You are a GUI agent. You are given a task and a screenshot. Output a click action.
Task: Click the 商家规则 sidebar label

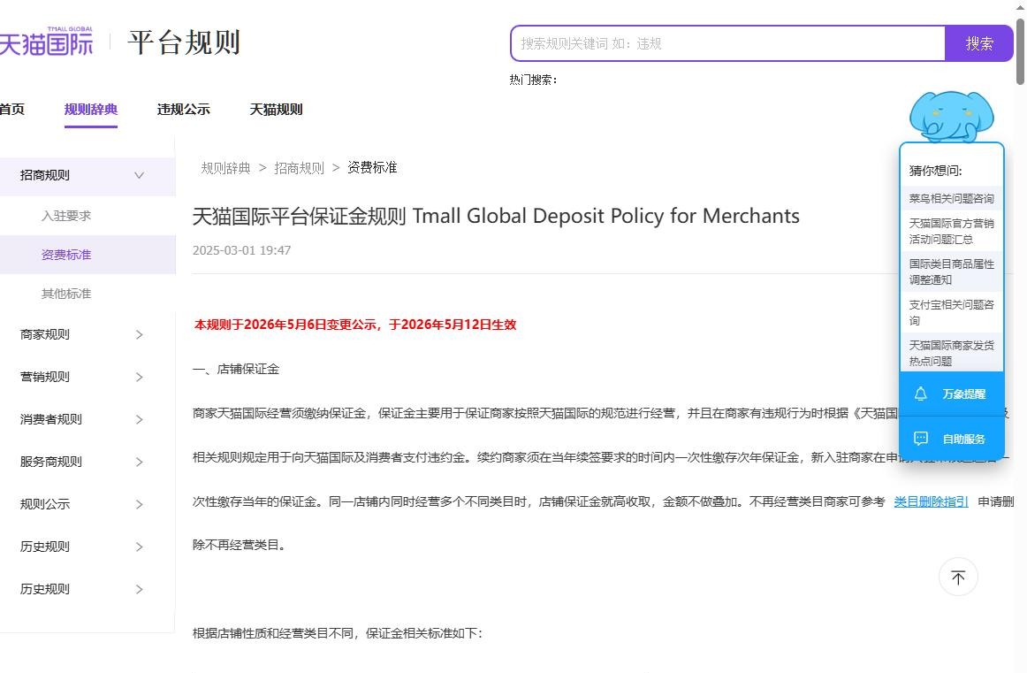tap(44, 335)
